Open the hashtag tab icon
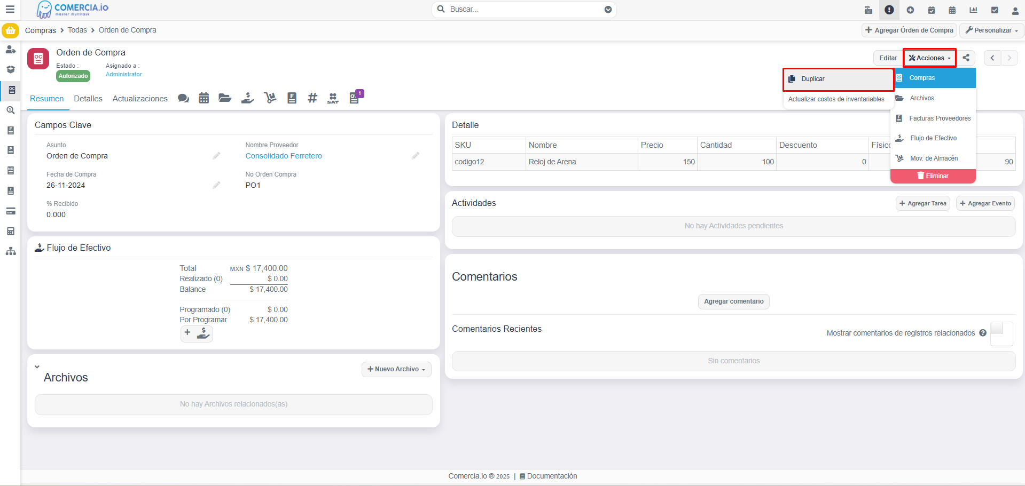The image size is (1025, 486). pyautogui.click(x=312, y=98)
